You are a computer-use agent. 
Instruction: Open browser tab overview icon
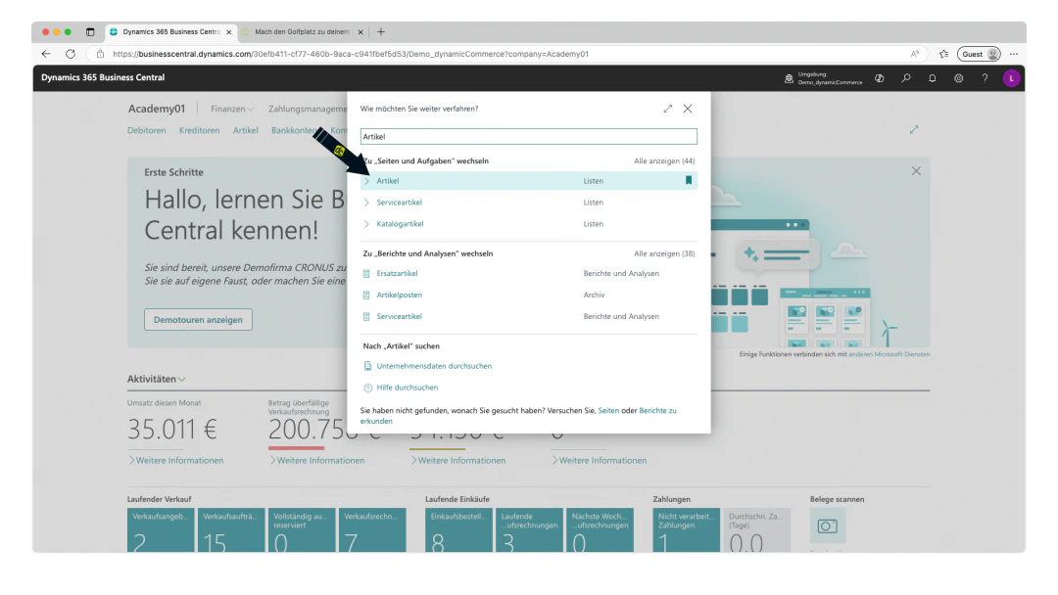[90, 31]
